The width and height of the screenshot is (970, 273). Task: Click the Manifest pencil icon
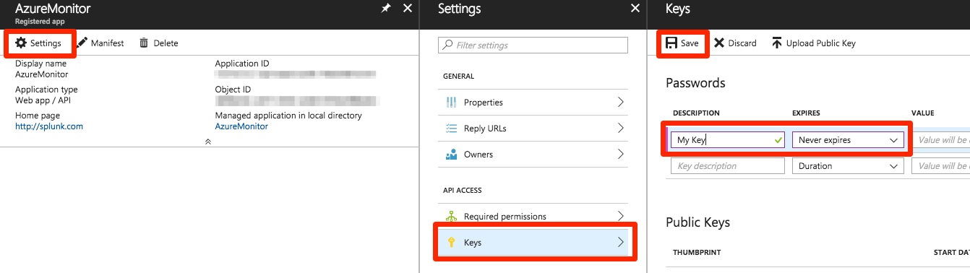(x=82, y=43)
